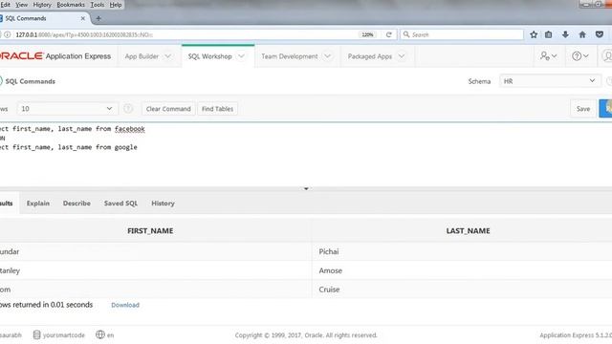Click the Download link

125,305
